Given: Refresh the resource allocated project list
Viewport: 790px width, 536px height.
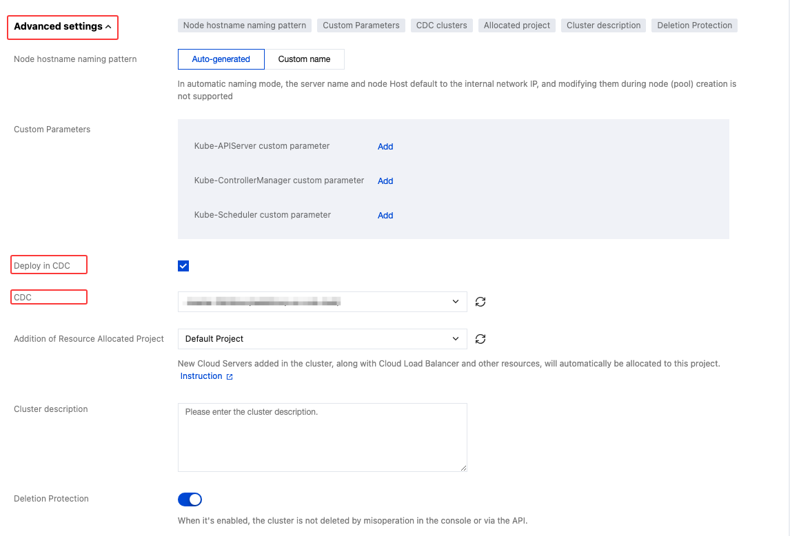Looking at the screenshot, I should [x=480, y=339].
